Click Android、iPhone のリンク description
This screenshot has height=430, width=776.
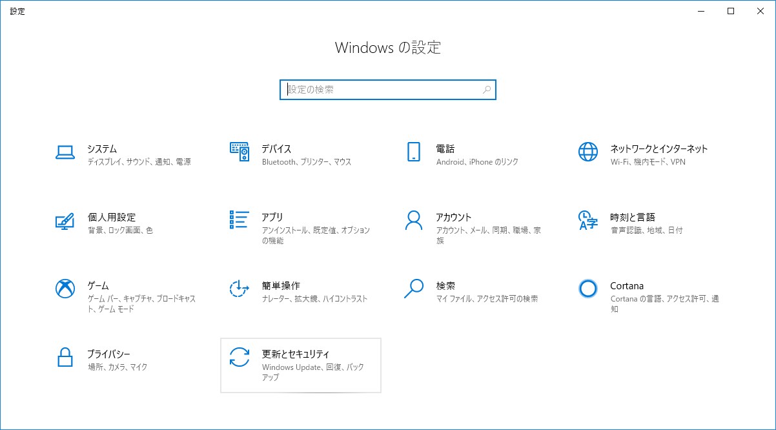(x=477, y=162)
